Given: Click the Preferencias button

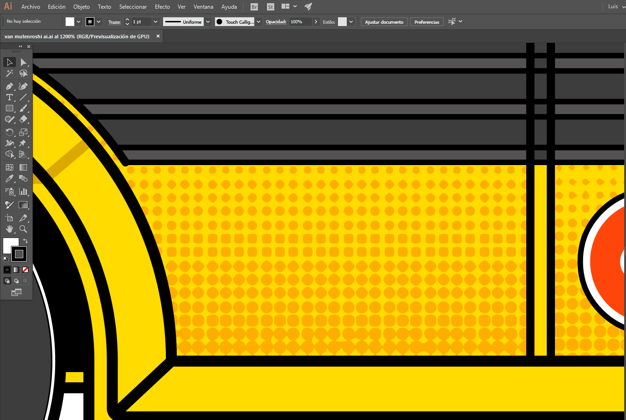Looking at the screenshot, I should point(426,22).
